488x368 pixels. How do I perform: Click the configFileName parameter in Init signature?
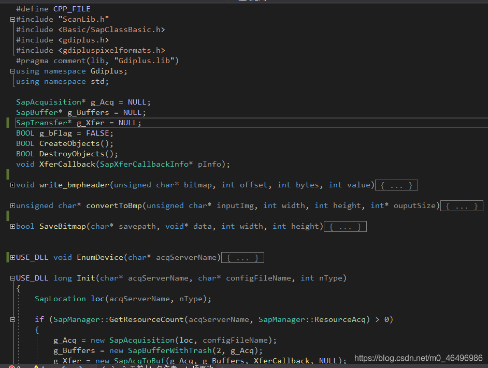point(259,278)
